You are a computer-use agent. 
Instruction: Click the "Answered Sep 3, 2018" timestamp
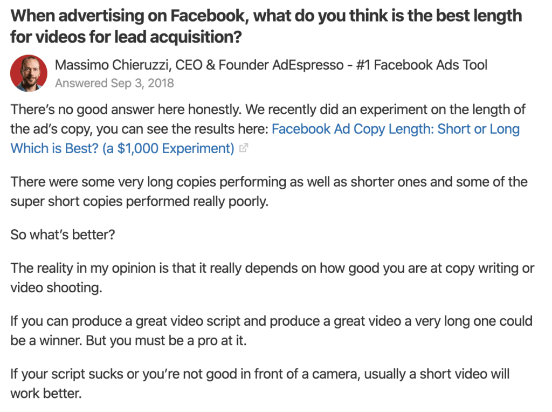(114, 83)
